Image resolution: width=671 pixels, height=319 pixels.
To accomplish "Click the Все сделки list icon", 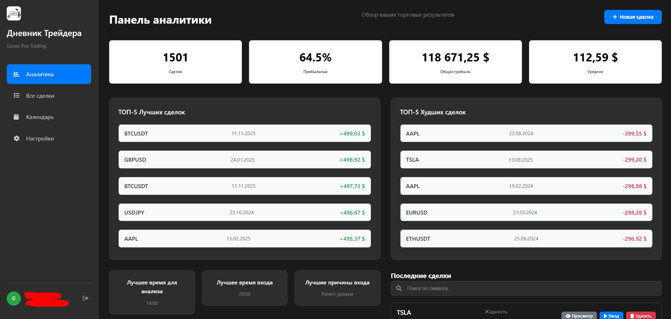I will [17, 96].
